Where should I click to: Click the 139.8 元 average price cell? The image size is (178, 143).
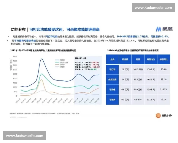[151, 89]
